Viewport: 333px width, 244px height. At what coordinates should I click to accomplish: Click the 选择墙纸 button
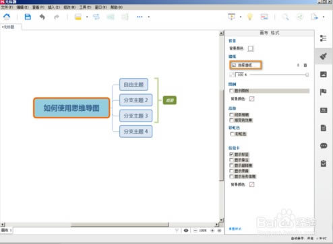click(x=245, y=65)
